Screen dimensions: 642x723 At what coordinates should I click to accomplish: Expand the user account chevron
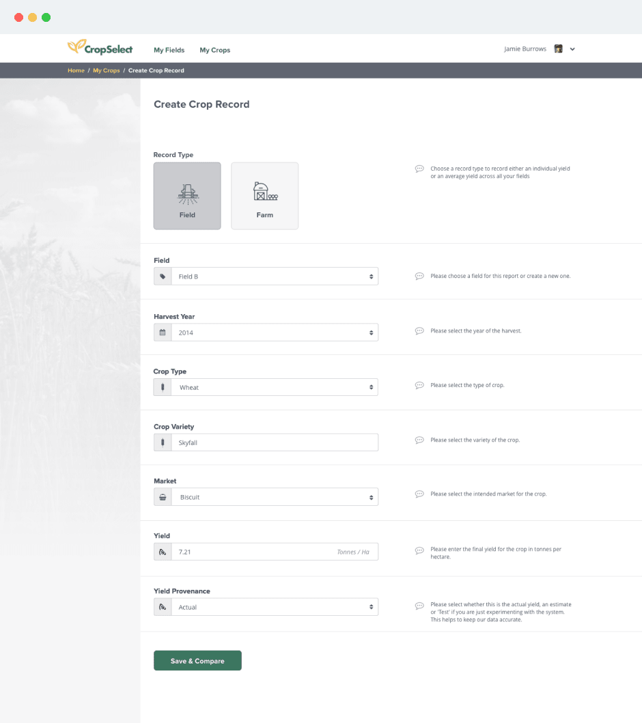point(572,49)
